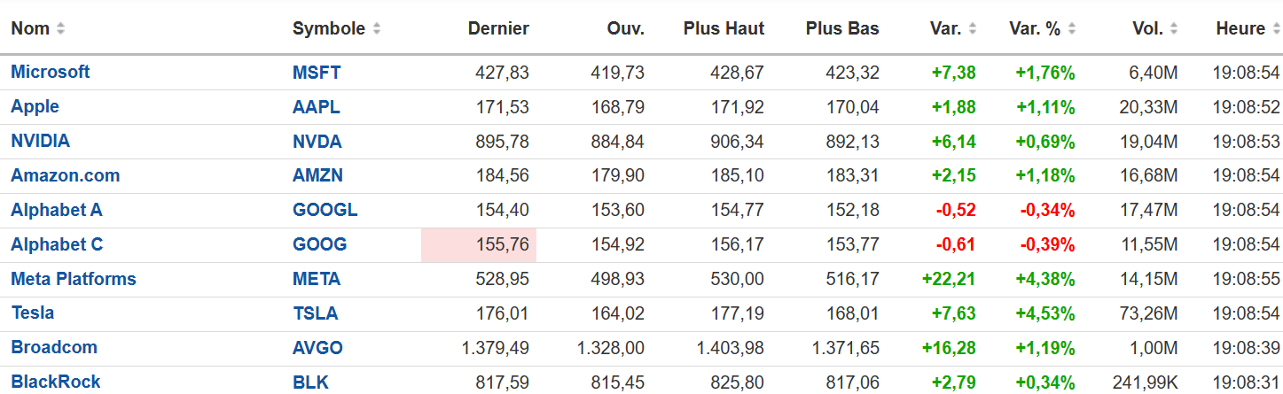Open the Broadcom quote page
The image size is (1283, 394).
coord(54,347)
